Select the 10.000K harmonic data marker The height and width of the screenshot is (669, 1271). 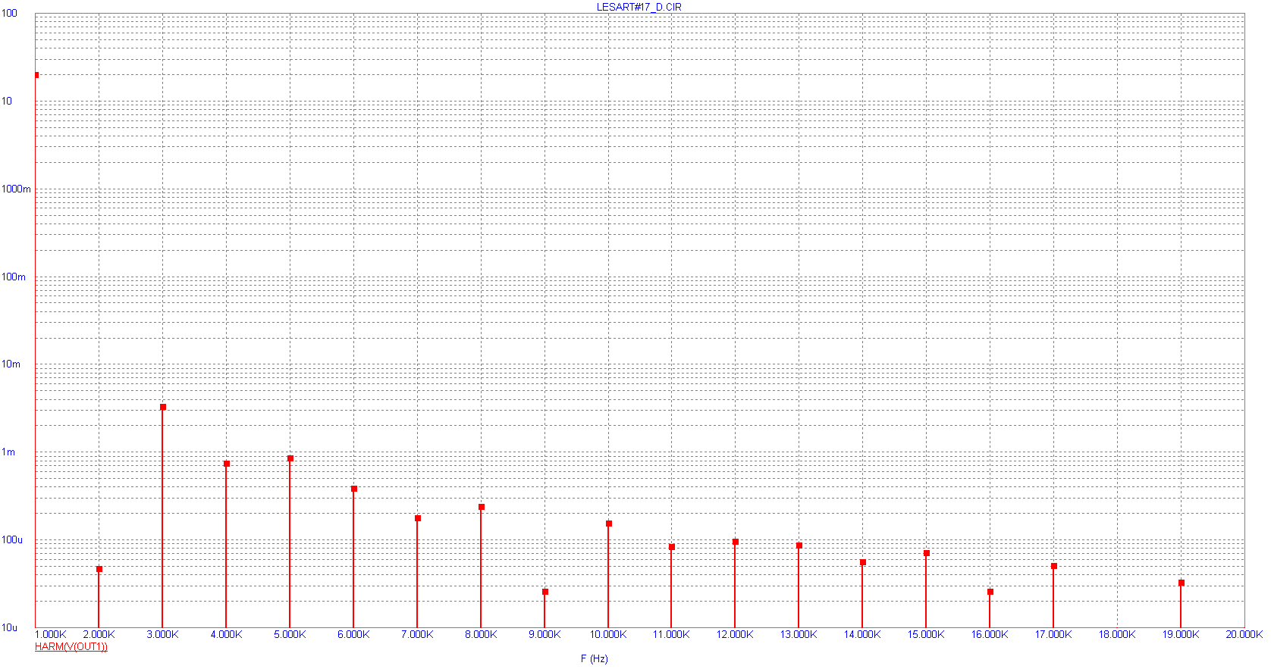click(609, 524)
